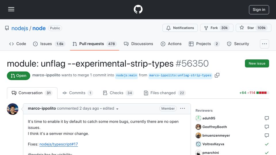Image resolution: width=276 pixels, height=155 pixels.
Task: Click marco-ippolito name in comment header
Action: pos(42,108)
